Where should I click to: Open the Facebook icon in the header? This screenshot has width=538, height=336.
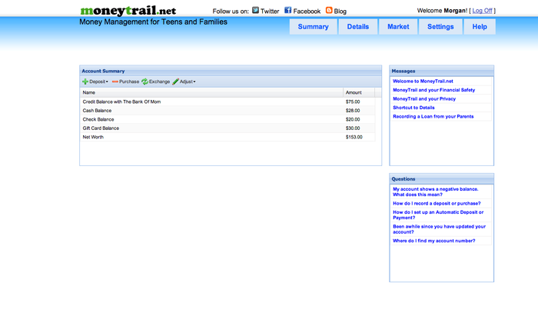point(288,11)
